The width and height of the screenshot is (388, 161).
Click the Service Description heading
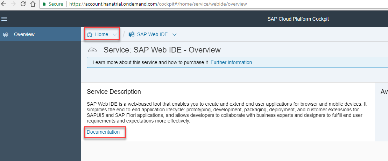click(x=114, y=92)
